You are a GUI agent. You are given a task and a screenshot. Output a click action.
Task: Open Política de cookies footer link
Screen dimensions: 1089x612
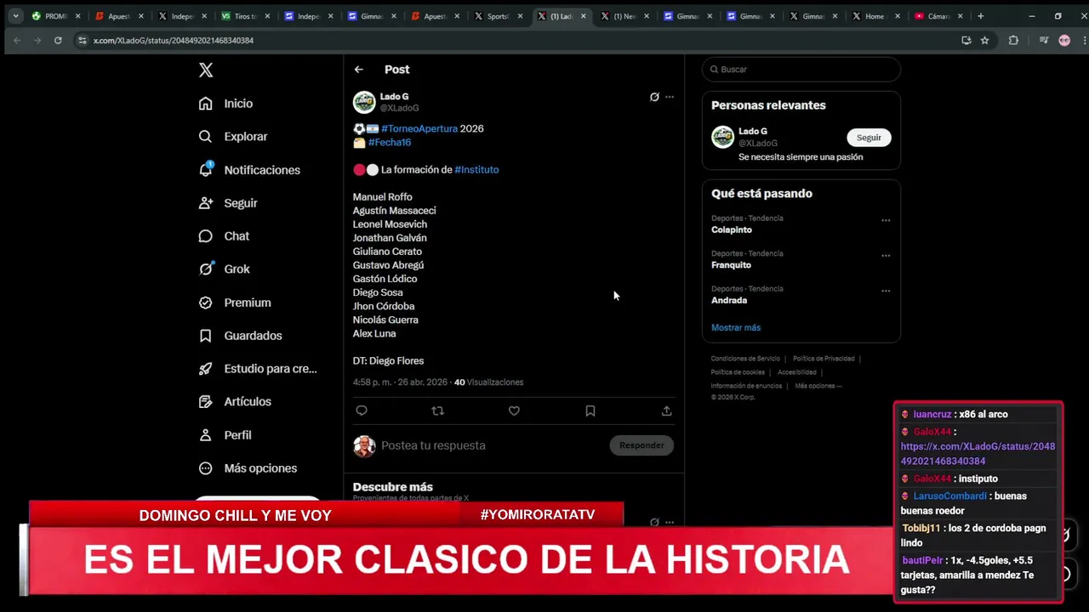point(738,372)
